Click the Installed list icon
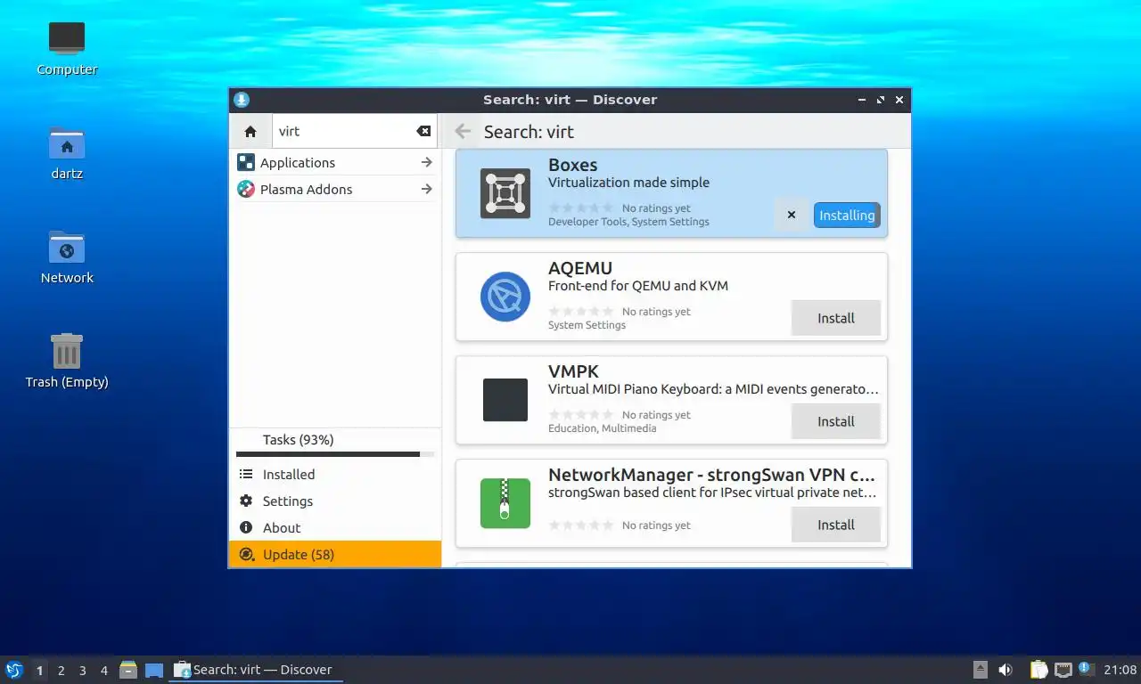1141x684 pixels. tap(246, 475)
